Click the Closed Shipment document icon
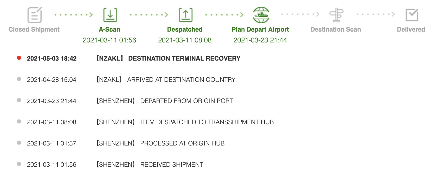Screen dimensions: 439x175 35,15
